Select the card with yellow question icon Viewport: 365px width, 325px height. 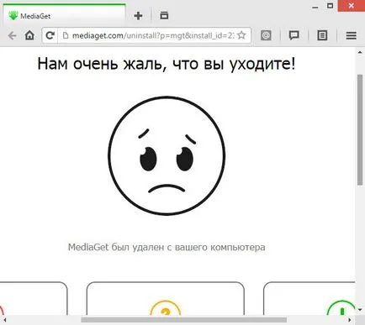tap(166, 298)
